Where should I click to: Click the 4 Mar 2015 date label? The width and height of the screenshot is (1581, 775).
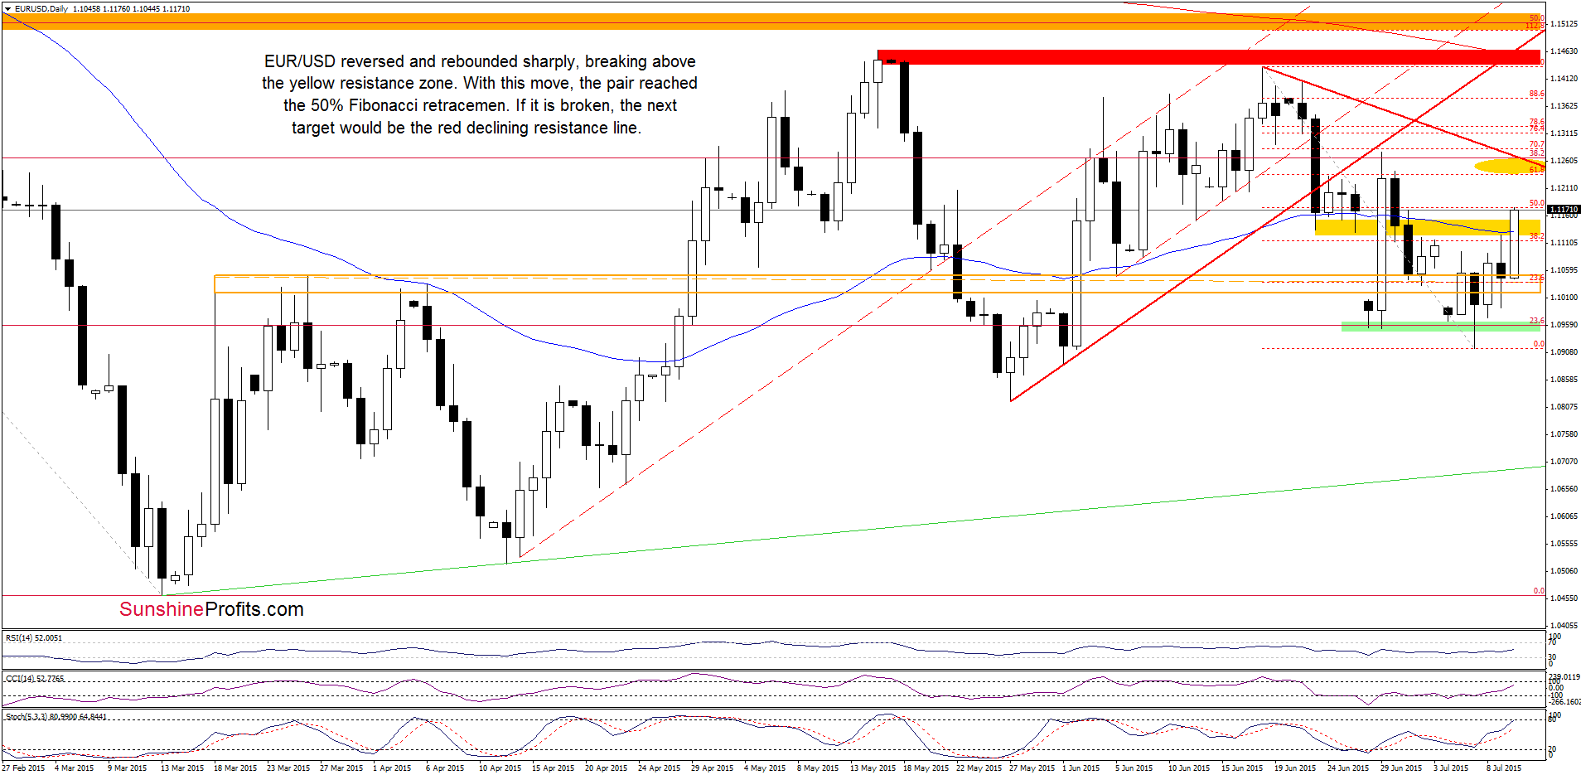(x=75, y=768)
